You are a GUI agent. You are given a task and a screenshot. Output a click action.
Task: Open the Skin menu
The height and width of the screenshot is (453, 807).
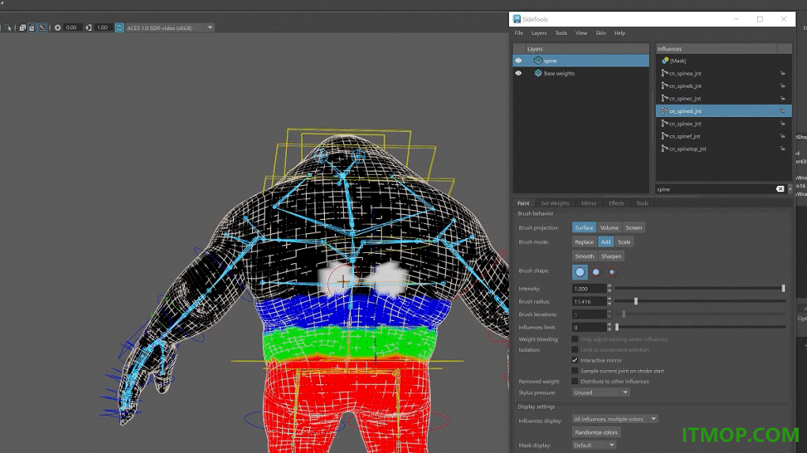point(601,33)
